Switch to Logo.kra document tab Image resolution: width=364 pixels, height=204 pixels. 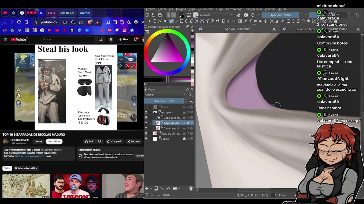[237, 29]
